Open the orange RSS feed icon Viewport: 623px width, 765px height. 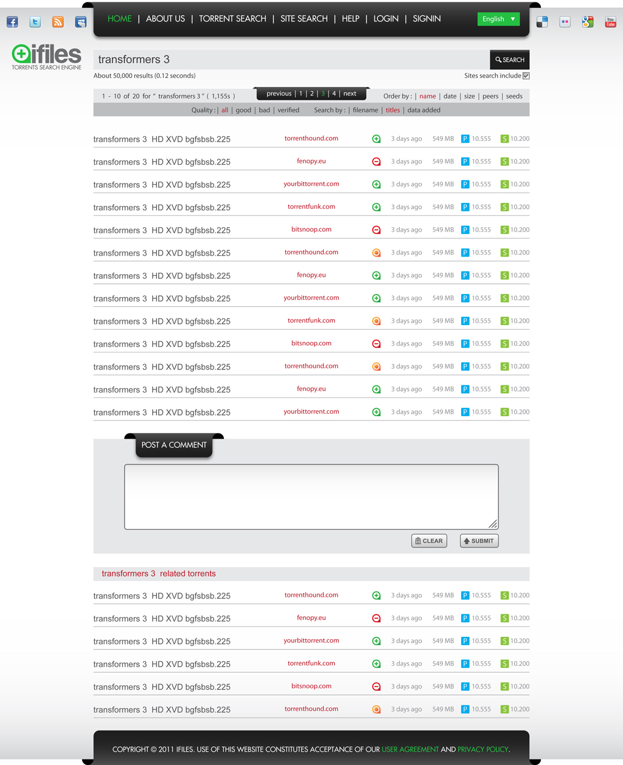pos(58,22)
